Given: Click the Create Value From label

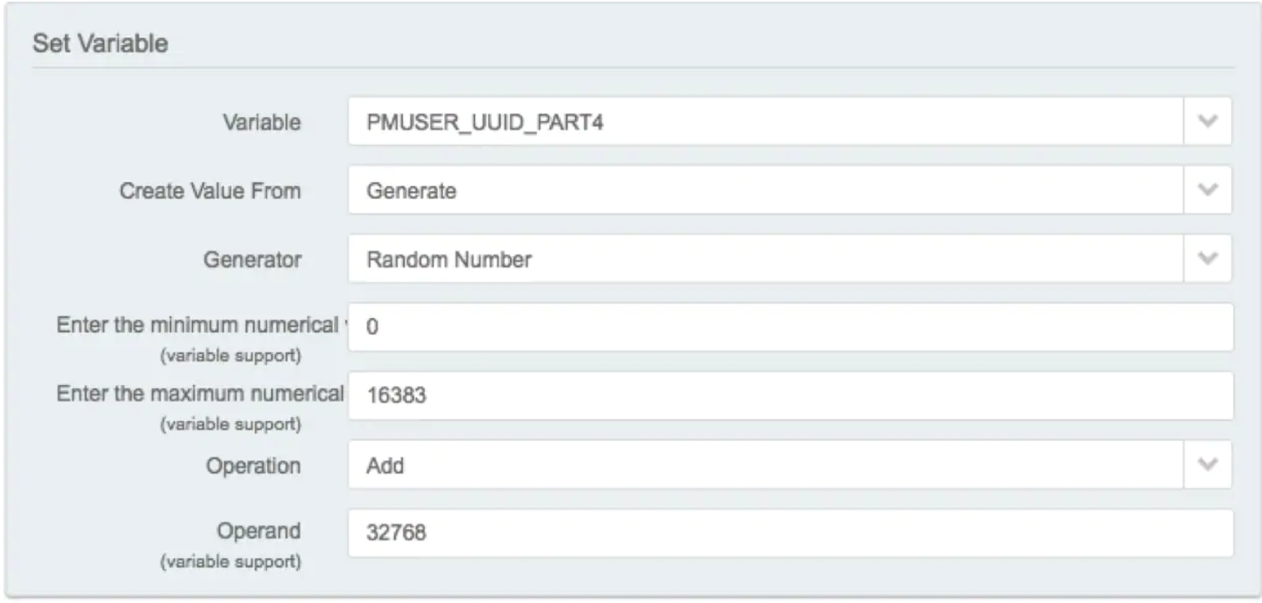Looking at the screenshot, I should pyautogui.click(x=210, y=191).
